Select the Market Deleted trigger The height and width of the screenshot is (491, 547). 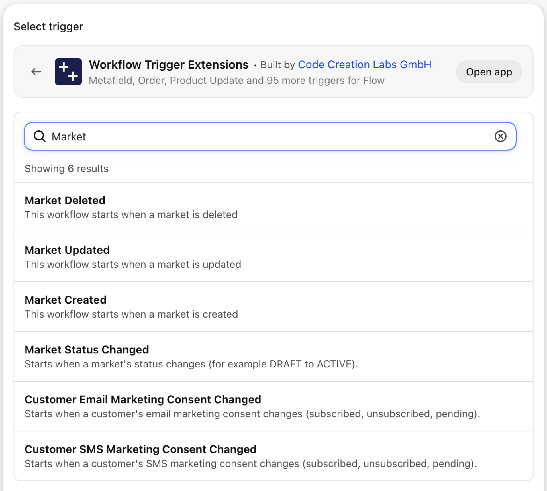(x=273, y=207)
